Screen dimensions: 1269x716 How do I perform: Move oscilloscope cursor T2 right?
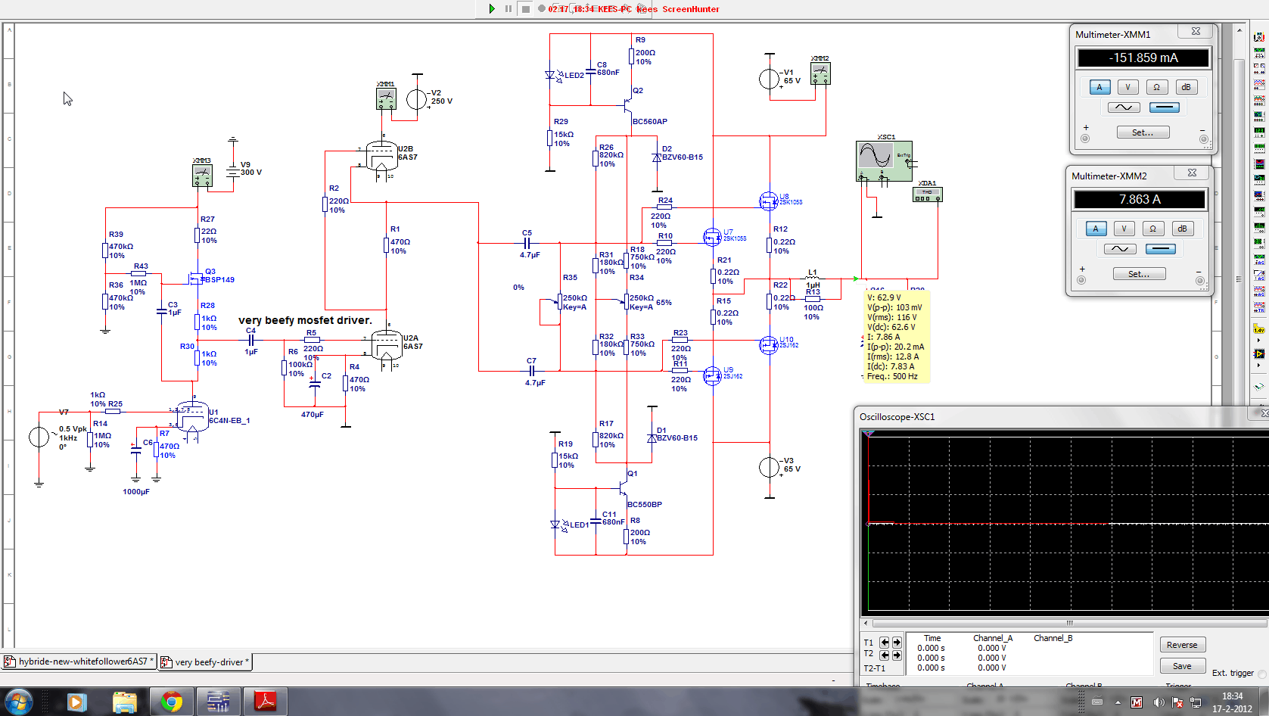tap(897, 655)
